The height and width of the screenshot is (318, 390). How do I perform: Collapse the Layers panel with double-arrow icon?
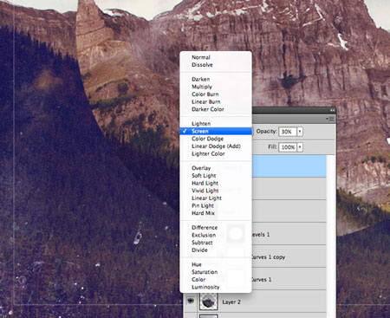pyautogui.click(x=332, y=110)
